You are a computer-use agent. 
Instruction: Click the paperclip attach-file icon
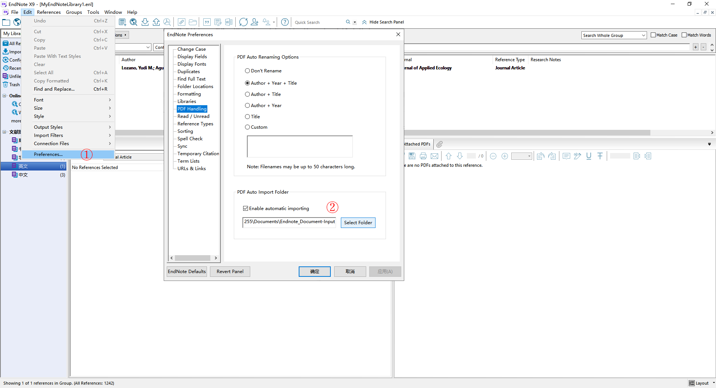(440, 144)
